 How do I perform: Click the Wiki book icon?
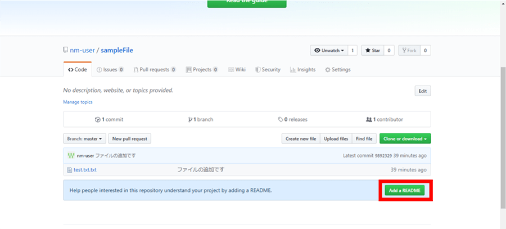click(x=231, y=70)
